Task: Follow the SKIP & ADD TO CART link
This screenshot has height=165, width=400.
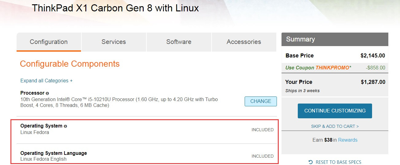Action: pyautogui.click(x=335, y=126)
